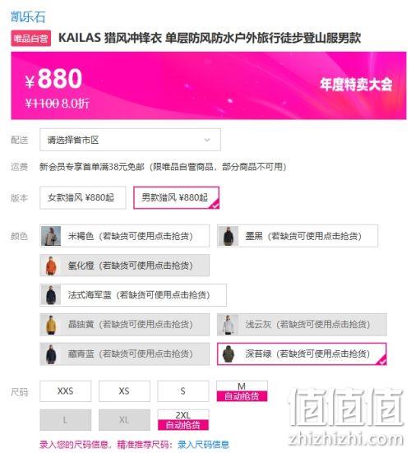This screenshot has height=453, width=411.
Task: Open the 录入尺码信息 link
Action: click(204, 445)
